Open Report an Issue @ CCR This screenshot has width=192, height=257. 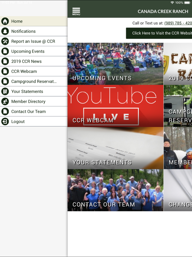[x=34, y=41]
